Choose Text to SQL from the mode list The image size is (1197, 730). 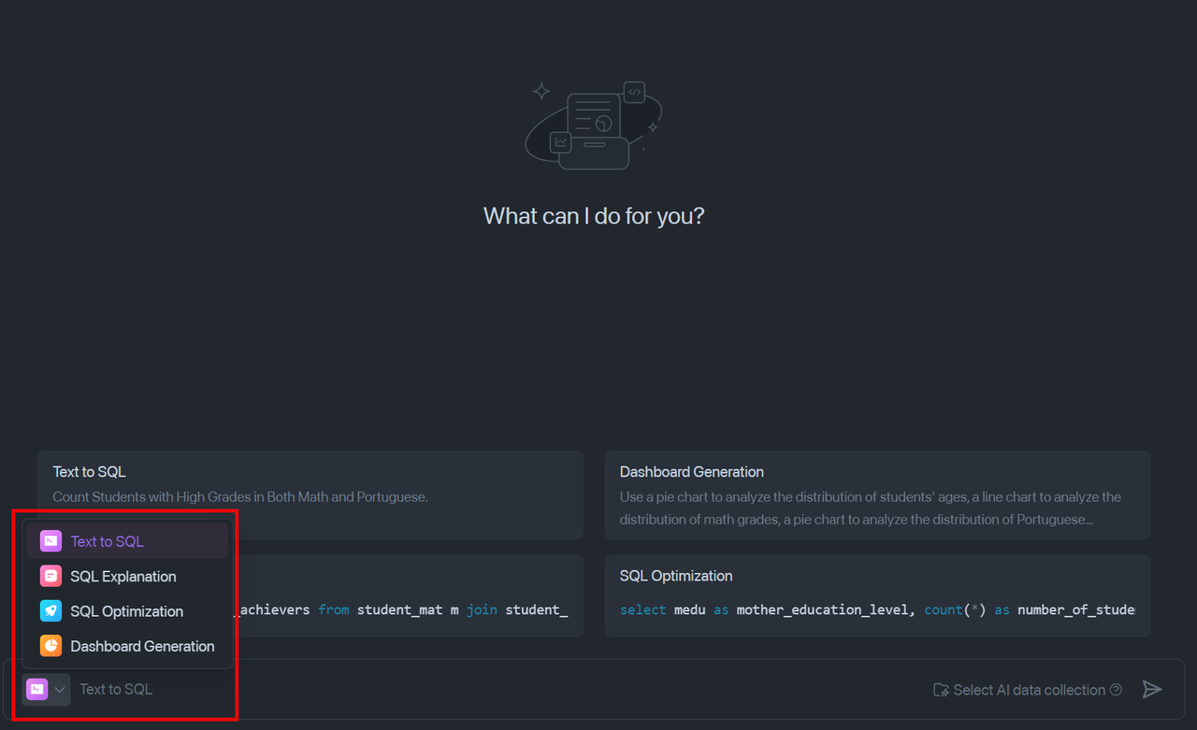pyautogui.click(x=108, y=541)
